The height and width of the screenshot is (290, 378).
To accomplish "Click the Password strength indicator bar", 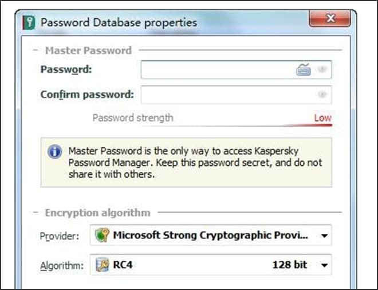I will (212, 126).
